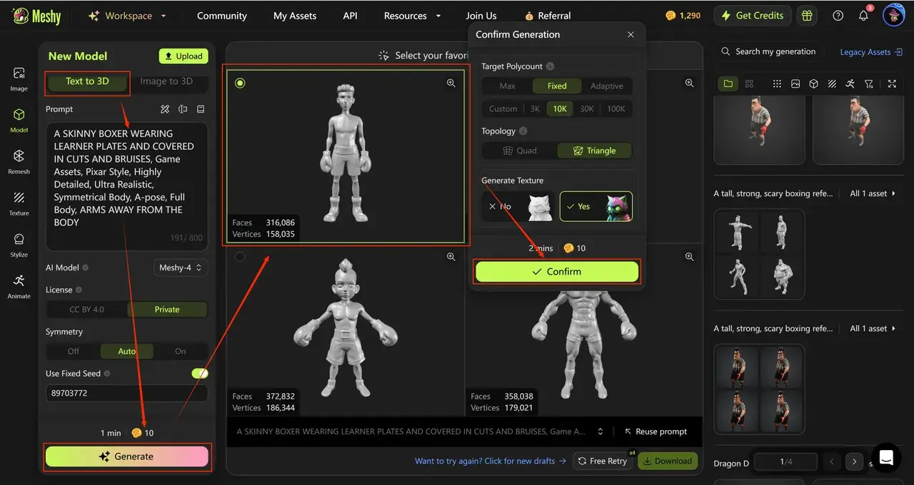Image resolution: width=914 pixels, height=485 pixels.
Task: Select the radio button on the top-left model preview
Action: point(240,83)
